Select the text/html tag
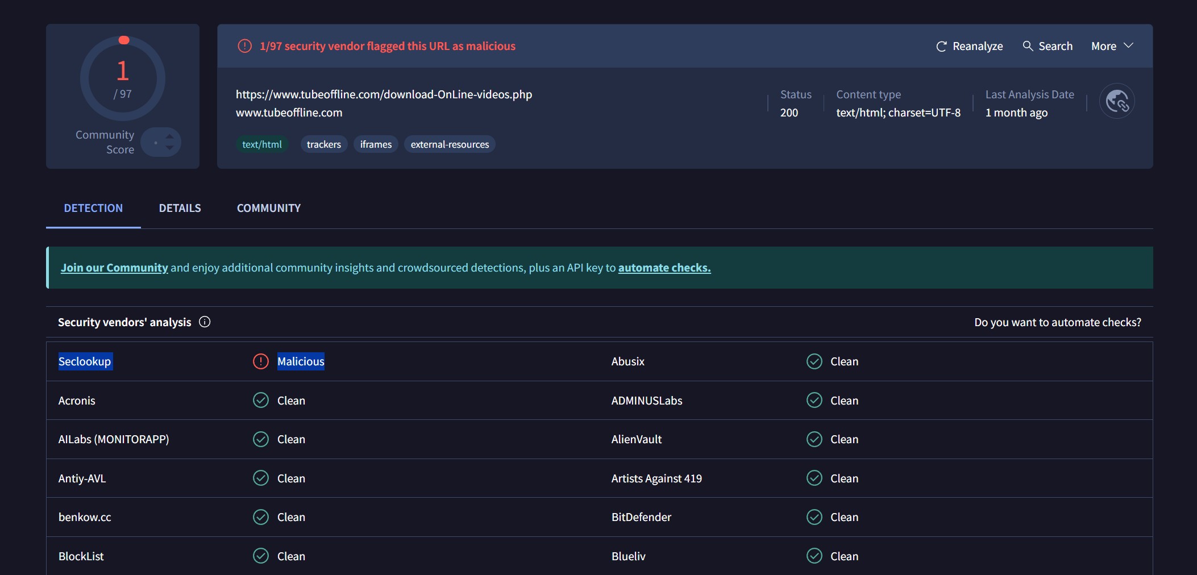 pos(262,144)
